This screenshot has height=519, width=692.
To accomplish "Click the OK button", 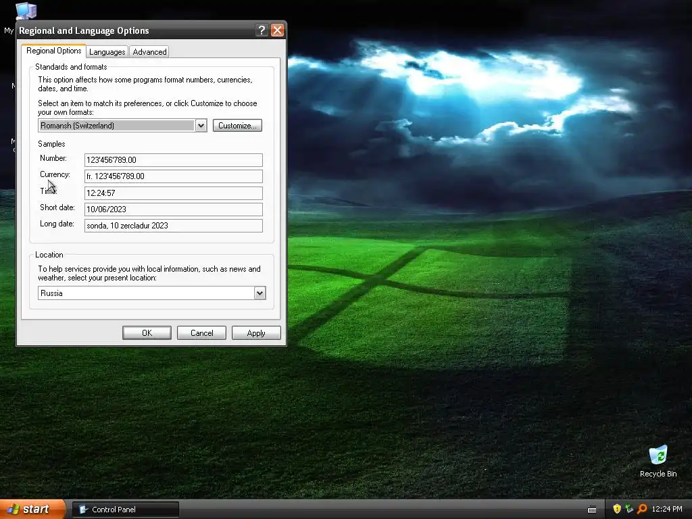I will tap(147, 332).
